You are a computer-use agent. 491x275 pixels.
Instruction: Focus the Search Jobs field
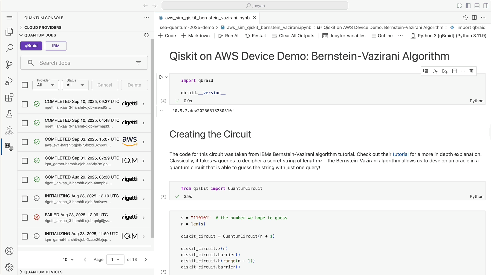tap(84, 63)
